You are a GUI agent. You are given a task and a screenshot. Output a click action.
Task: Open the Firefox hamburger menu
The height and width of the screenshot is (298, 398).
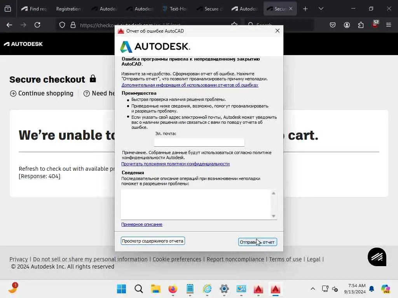[389, 25]
